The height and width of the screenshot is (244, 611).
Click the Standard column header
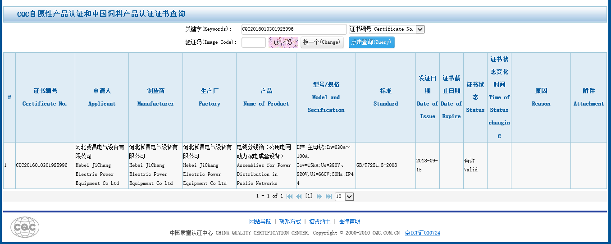tap(386, 97)
